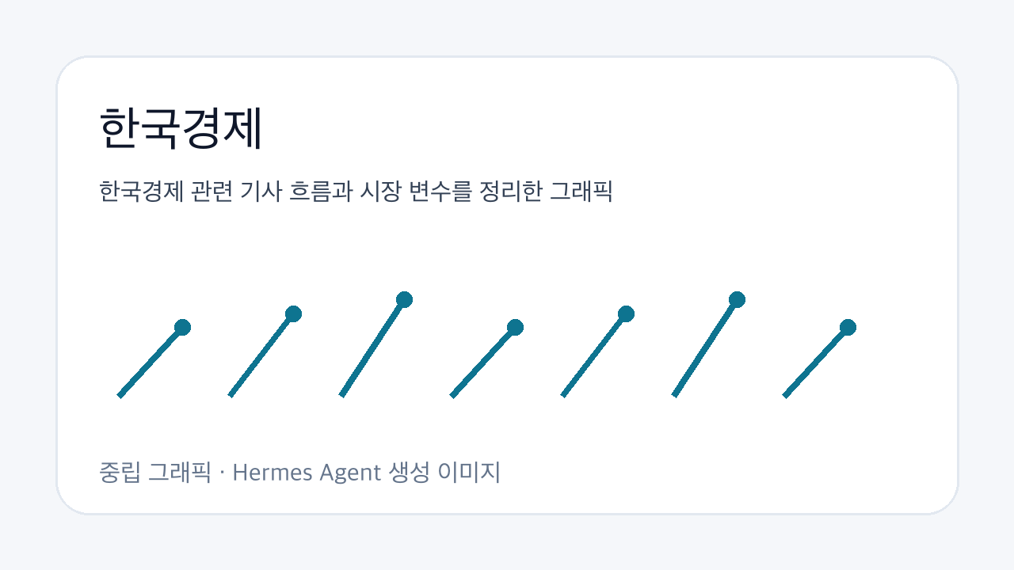Click the fifth teal dot marker

coord(626,313)
